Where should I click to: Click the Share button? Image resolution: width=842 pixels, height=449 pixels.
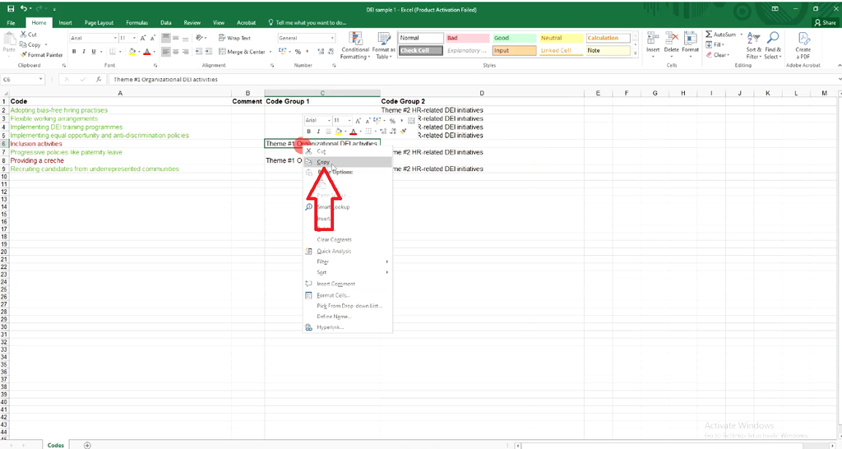pos(826,22)
